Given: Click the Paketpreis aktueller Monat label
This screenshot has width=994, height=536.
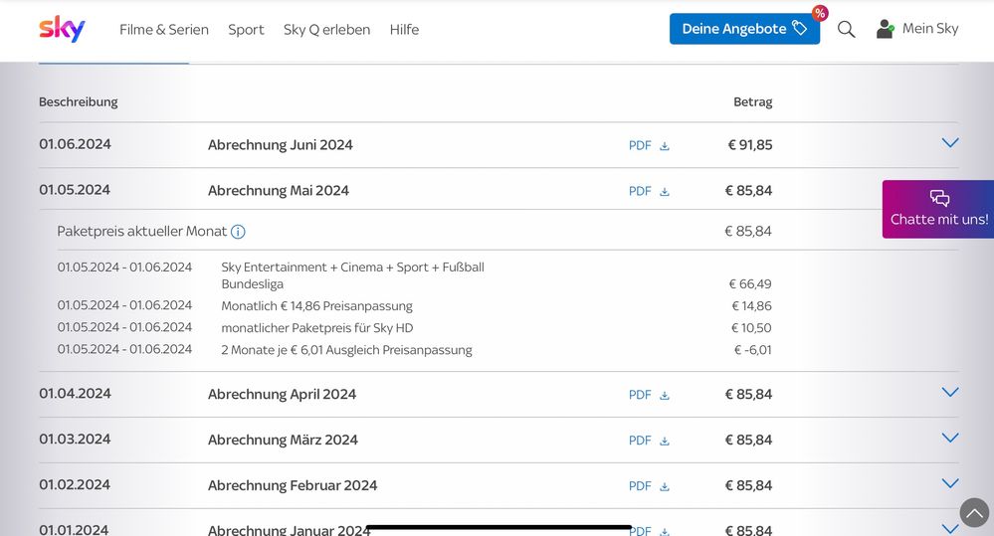Looking at the screenshot, I should tap(141, 232).
